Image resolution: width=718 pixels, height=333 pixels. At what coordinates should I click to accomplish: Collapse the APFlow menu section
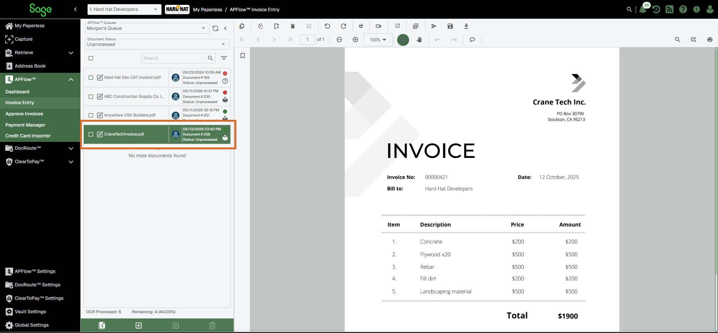click(71, 80)
